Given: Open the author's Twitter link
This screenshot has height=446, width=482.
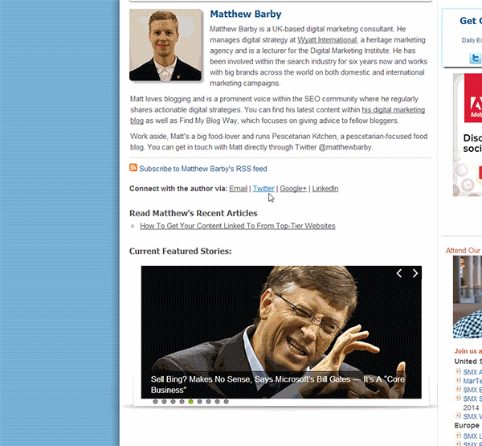Looking at the screenshot, I should 263,189.
